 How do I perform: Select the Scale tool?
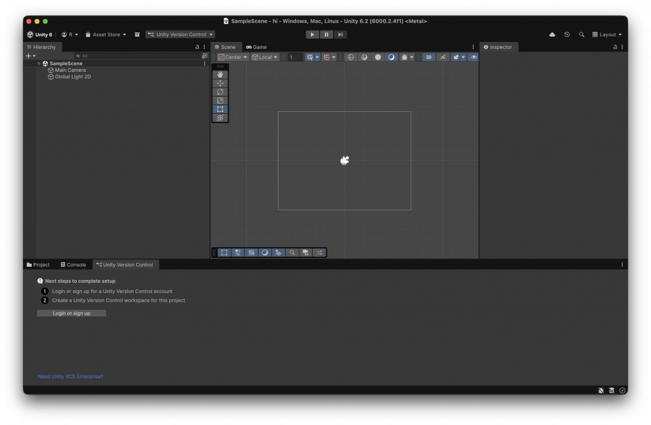[x=220, y=100]
